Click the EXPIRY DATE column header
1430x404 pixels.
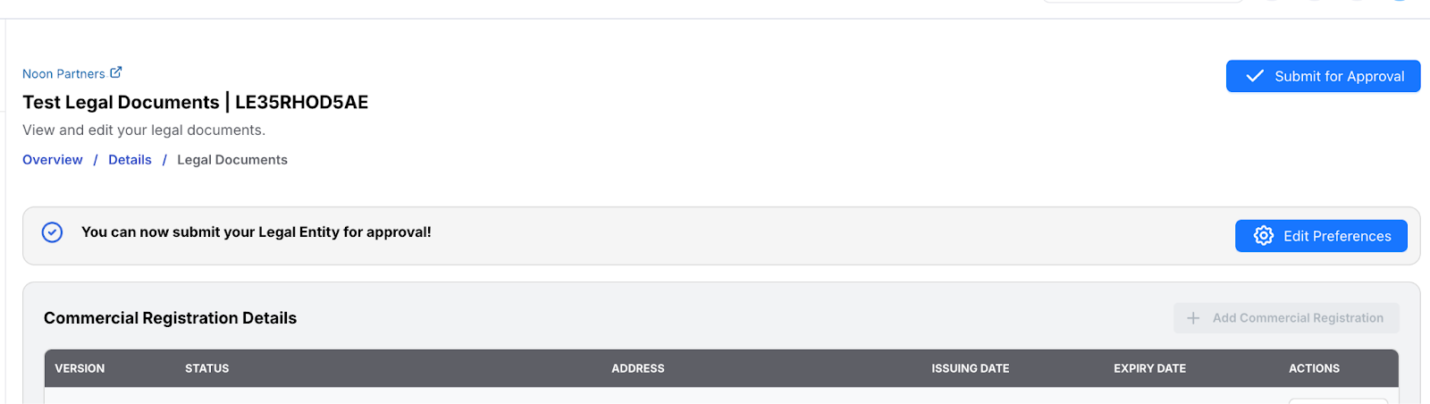point(1149,368)
